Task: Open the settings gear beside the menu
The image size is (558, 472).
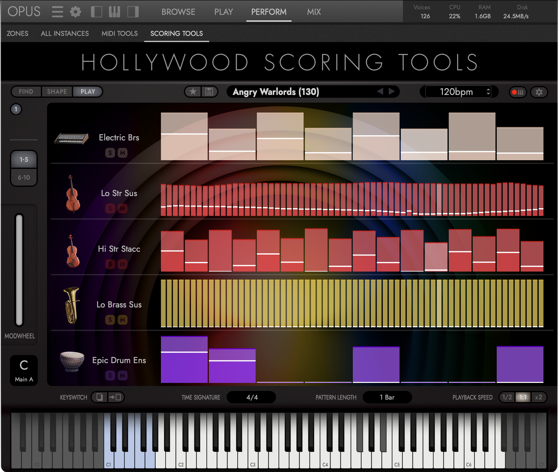Action: tap(75, 12)
